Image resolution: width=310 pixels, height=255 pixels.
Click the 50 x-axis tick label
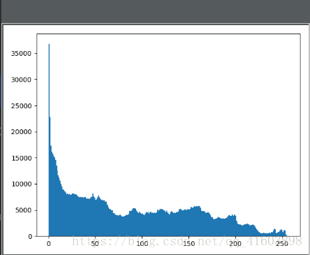click(95, 244)
